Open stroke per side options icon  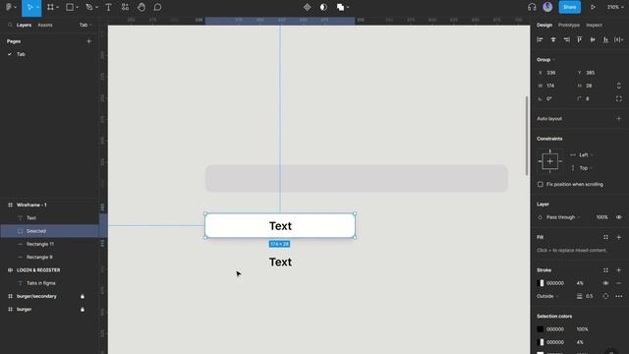pos(605,296)
